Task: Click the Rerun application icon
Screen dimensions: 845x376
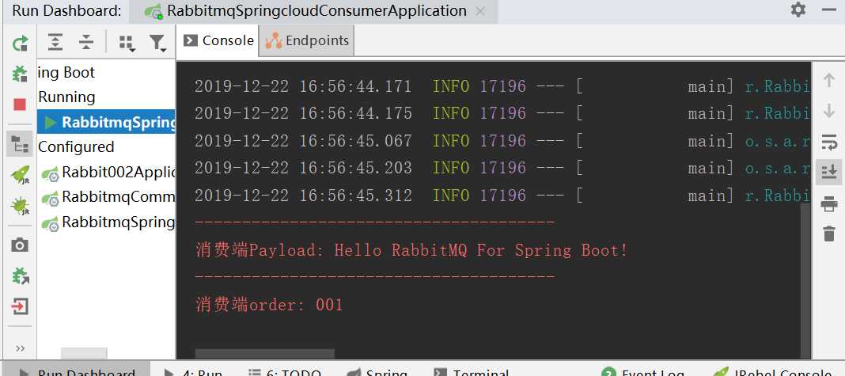Action: pos(20,43)
